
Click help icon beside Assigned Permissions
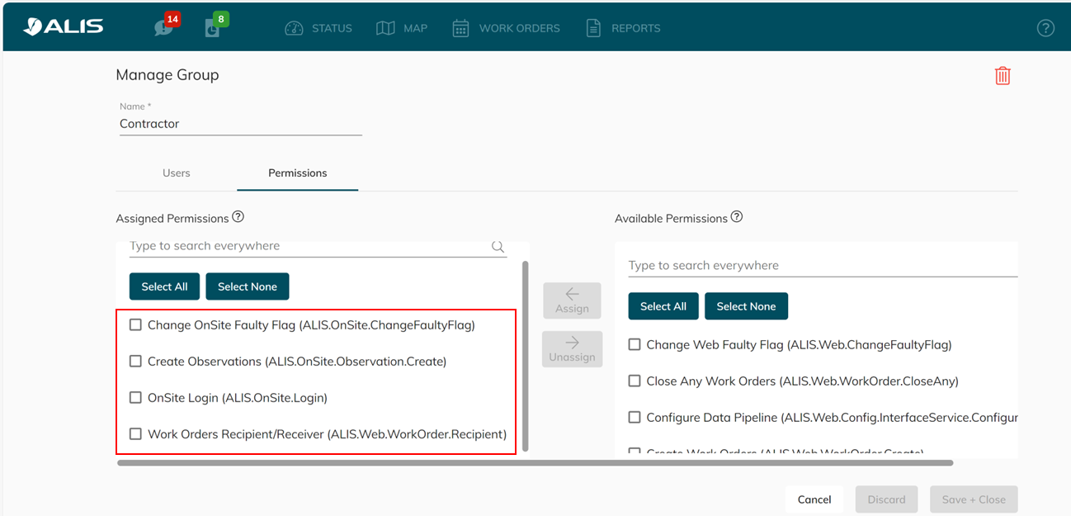point(238,217)
